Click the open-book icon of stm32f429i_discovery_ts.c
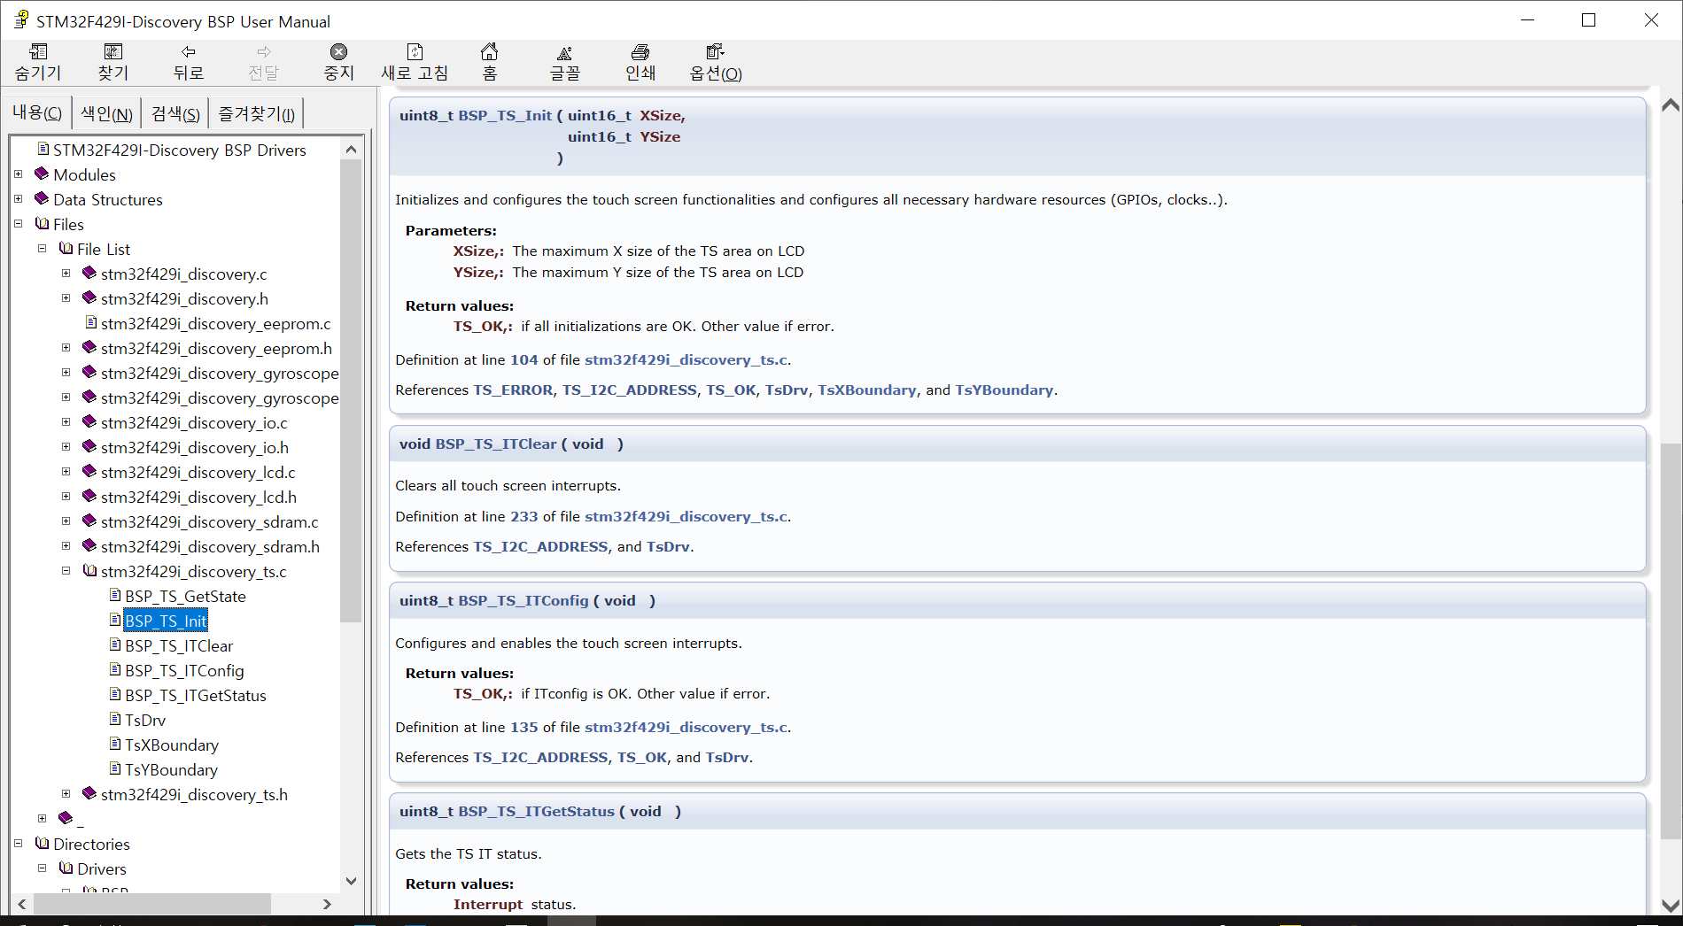Viewport: 1683px width, 926px height. click(89, 570)
